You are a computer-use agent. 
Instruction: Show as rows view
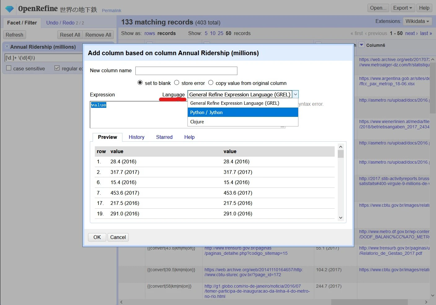[x=150, y=33]
